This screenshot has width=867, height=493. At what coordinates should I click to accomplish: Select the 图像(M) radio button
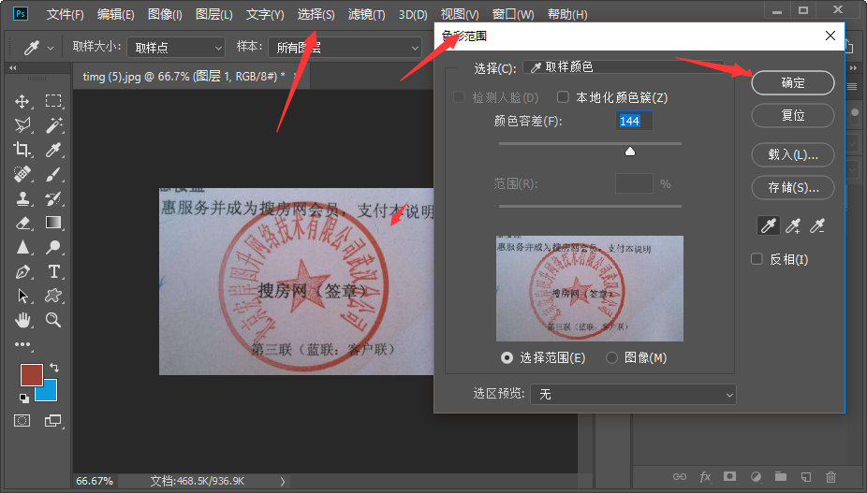[x=611, y=357]
